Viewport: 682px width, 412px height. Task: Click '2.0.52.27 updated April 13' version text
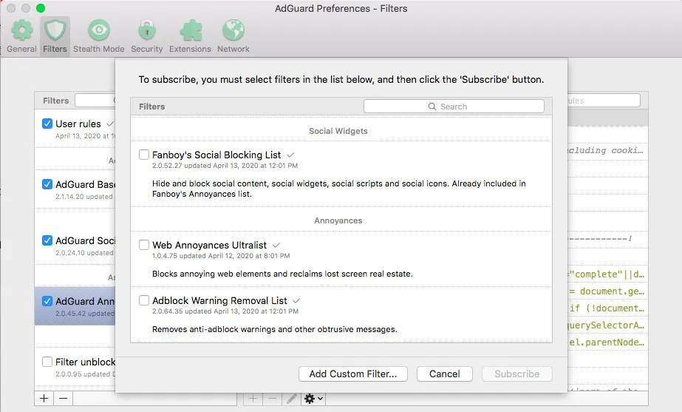click(x=225, y=166)
